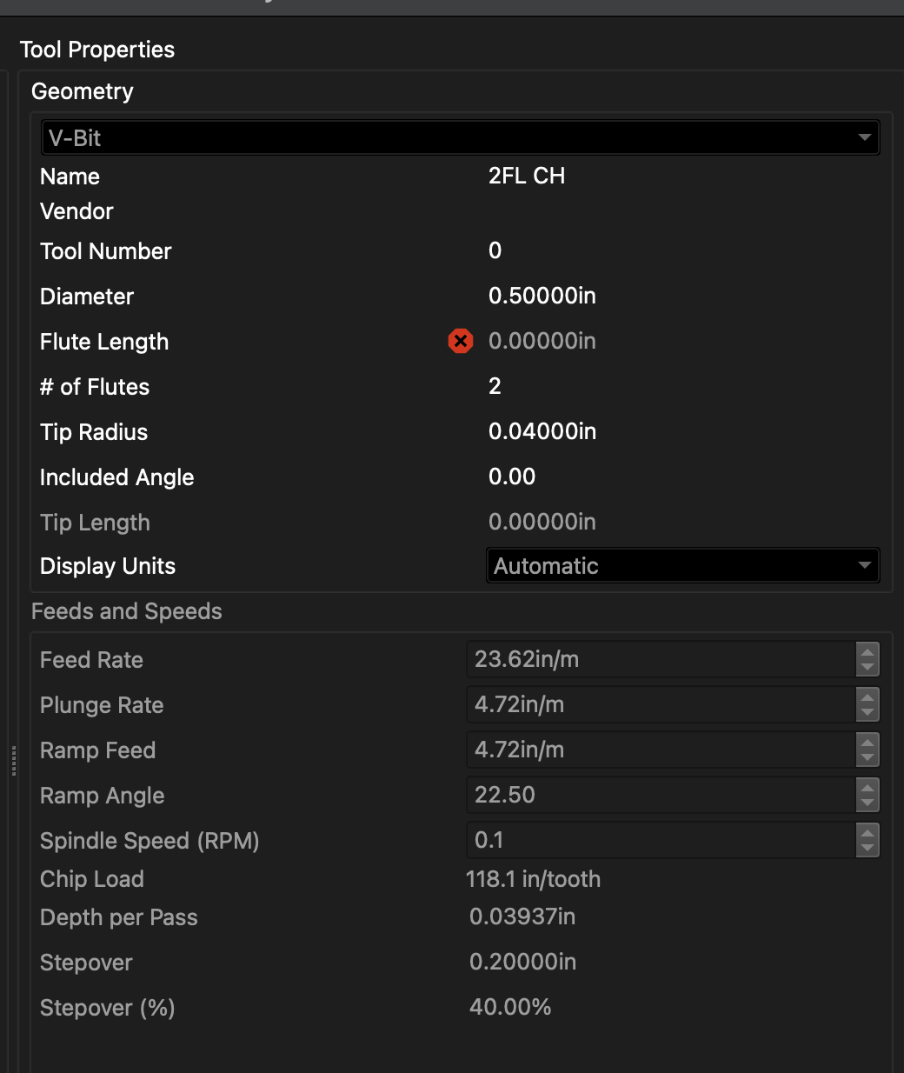Click the Feed Rate input field

[x=661, y=659]
